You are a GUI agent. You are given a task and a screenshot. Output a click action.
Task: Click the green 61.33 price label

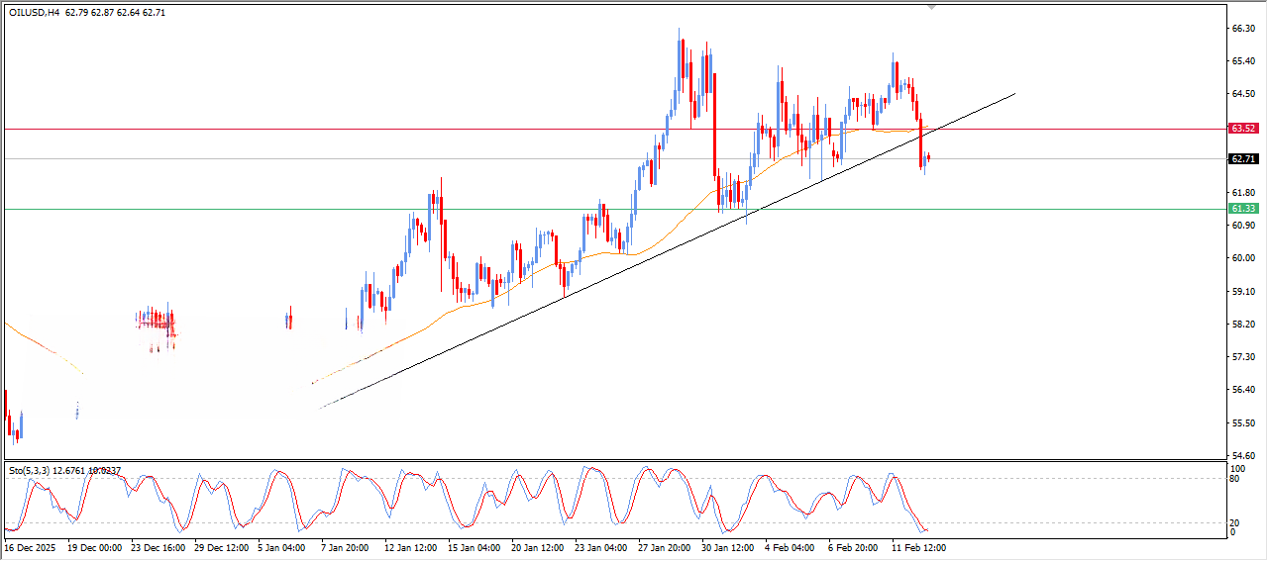coord(1243,209)
